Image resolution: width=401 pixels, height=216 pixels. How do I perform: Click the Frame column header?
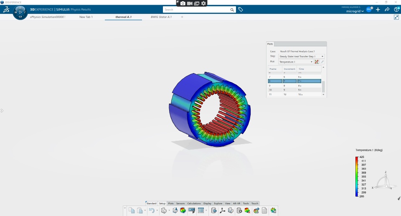tap(275, 69)
